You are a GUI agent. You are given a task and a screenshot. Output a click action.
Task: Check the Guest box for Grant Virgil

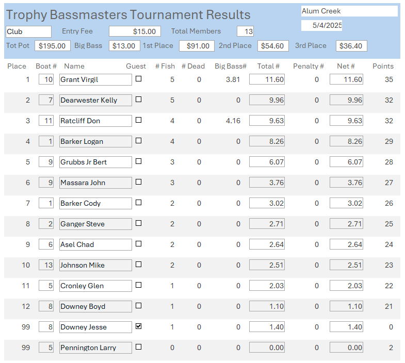click(138, 79)
